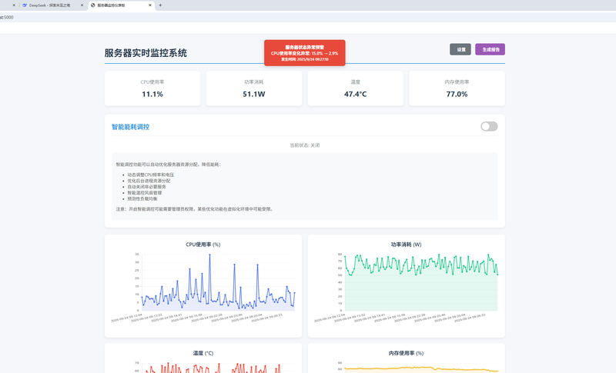Click the CPU异常 15.0% → 2.9% alert line
616x373 pixels.
tap(304, 53)
